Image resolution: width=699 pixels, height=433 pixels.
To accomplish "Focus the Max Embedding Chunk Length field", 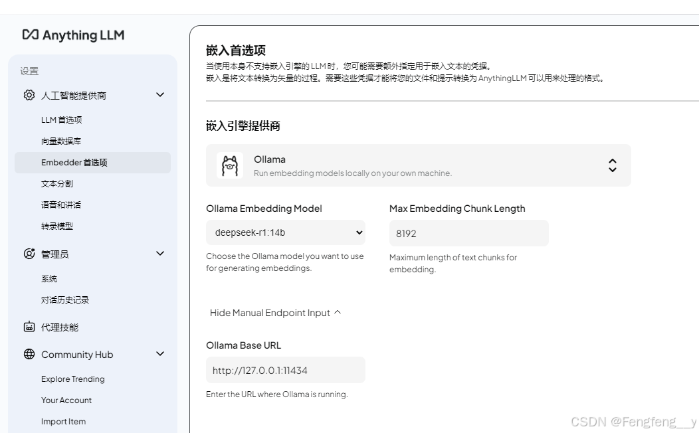I will point(469,233).
